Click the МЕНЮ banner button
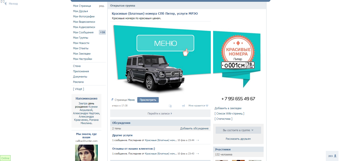This screenshot has height=161, width=341. [165, 43]
